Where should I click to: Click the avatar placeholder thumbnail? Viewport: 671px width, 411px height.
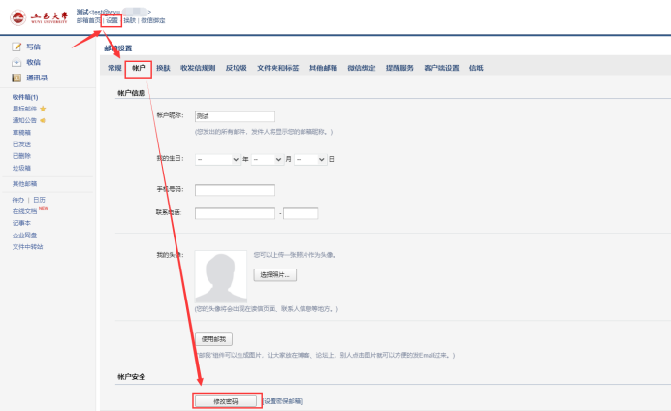[x=220, y=276]
